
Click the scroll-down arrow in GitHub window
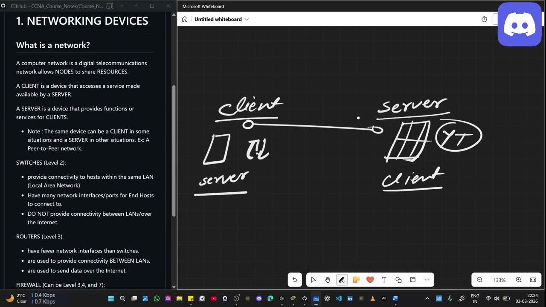pos(174,287)
